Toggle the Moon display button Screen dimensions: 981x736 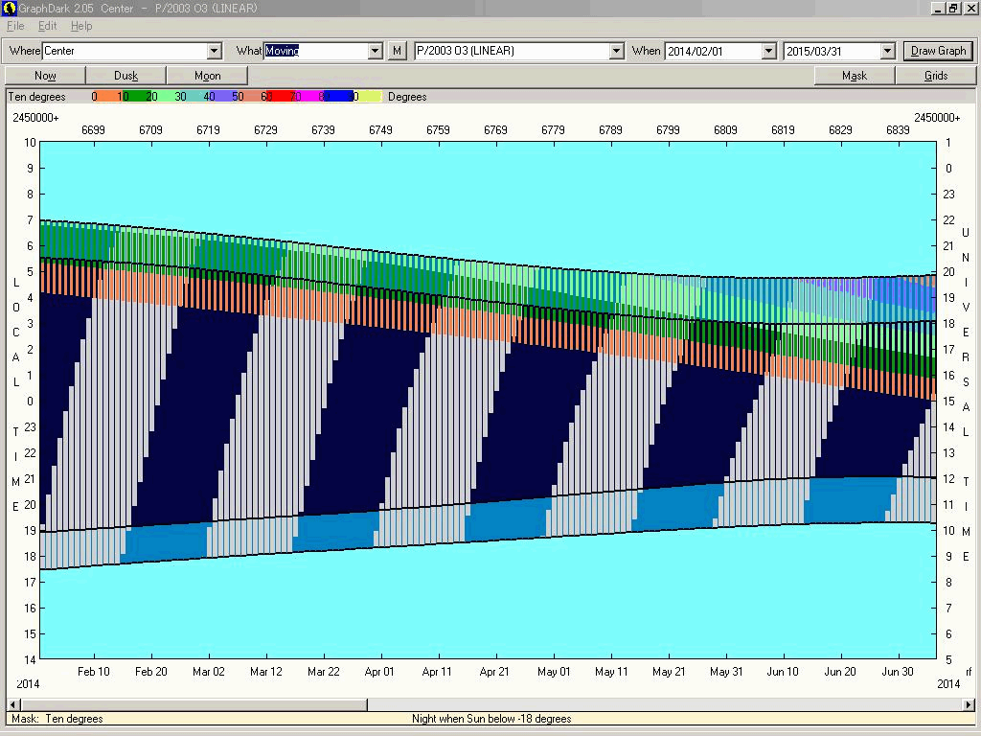208,76
